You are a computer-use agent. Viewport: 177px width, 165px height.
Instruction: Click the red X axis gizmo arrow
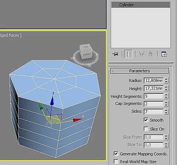tap(77, 120)
